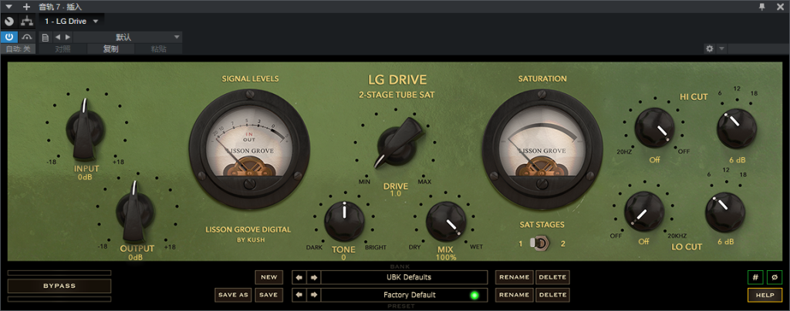Open the routing view icon

(27, 21)
